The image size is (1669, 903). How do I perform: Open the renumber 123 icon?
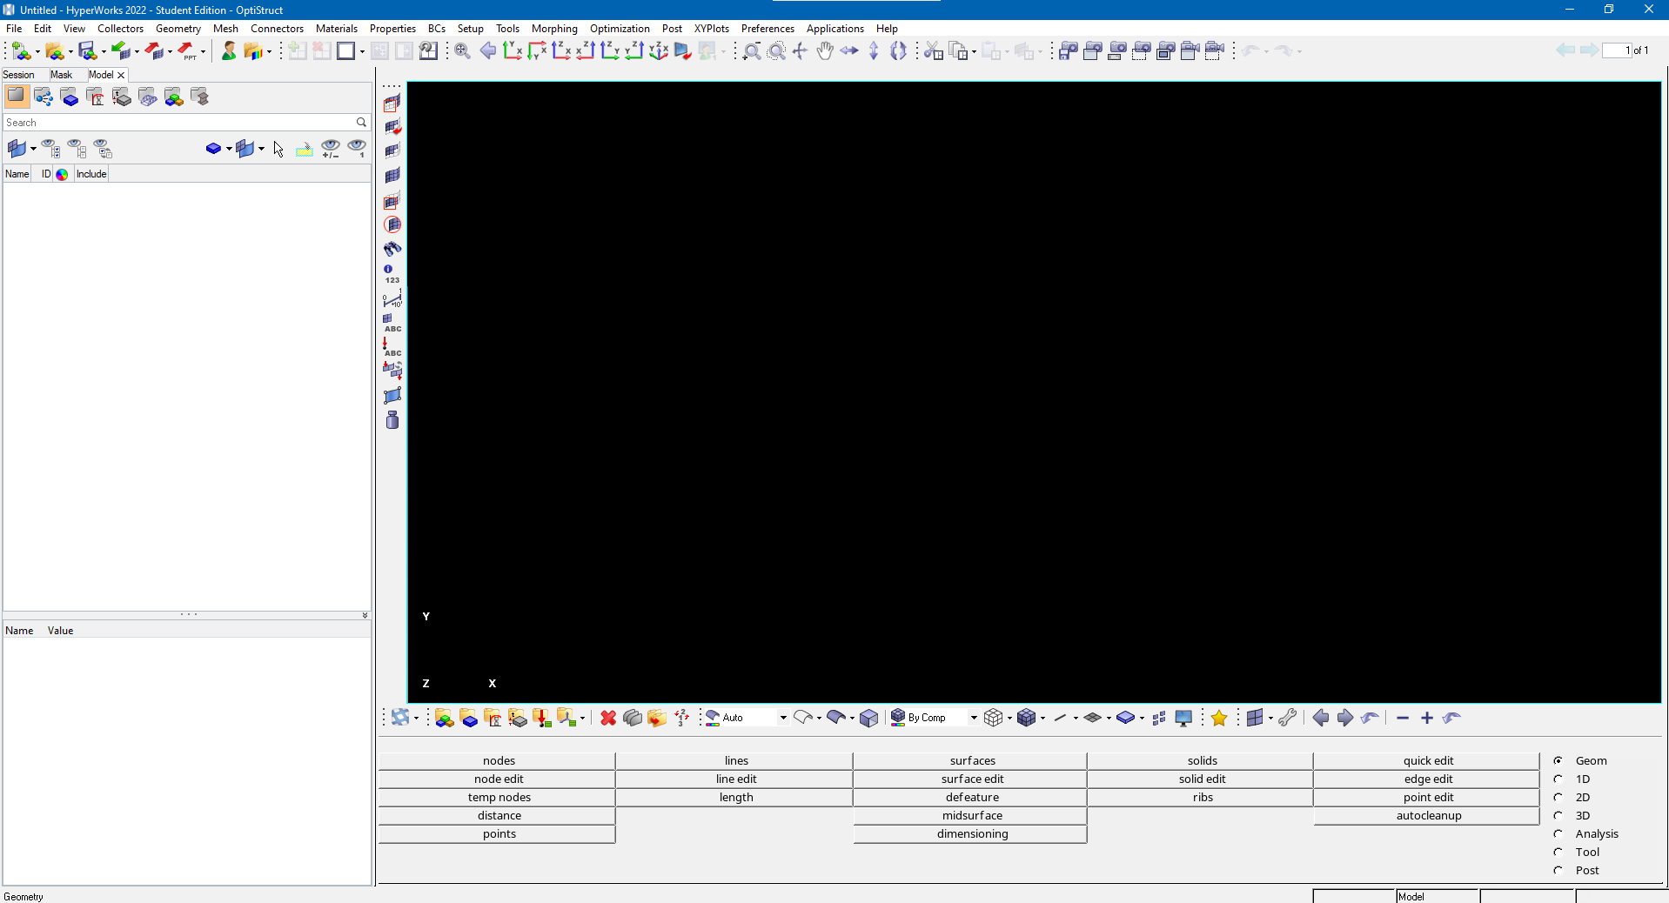681,718
